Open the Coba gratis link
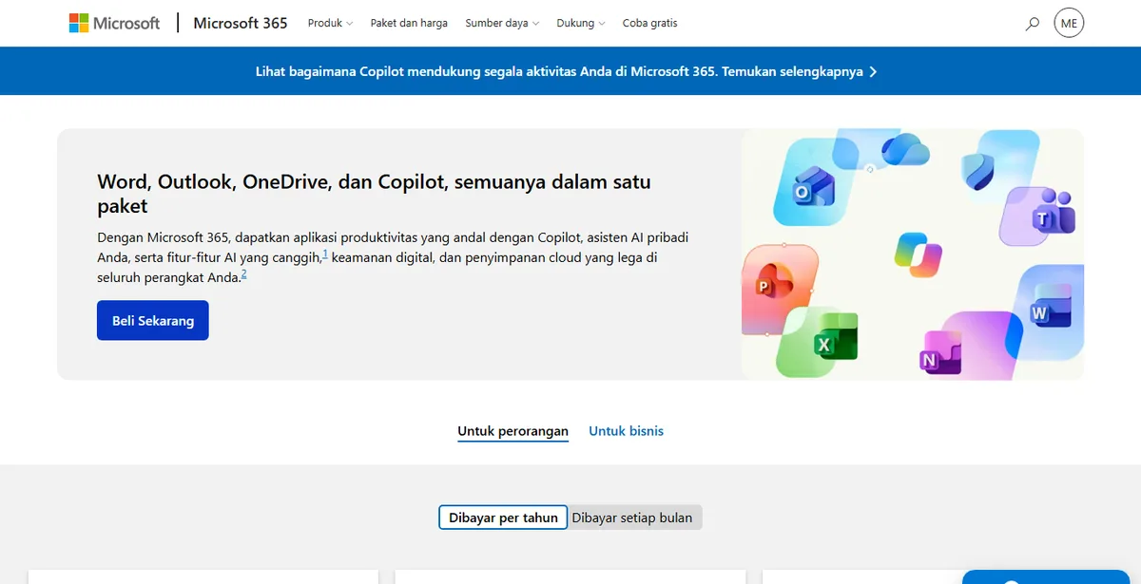The image size is (1141, 584). click(650, 23)
